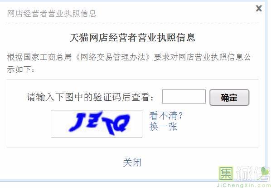Click the green 集 logo icon
This screenshot has width=271, height=188.
pos(226,173)
